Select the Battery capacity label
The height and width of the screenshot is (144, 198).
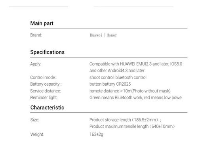46,84
